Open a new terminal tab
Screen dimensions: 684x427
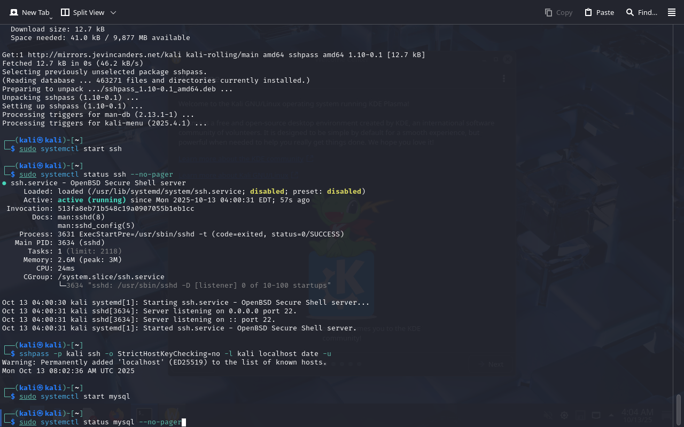(x=29, y=12)
